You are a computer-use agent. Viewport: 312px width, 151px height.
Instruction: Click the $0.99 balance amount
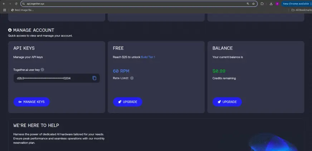coord(219,71)
